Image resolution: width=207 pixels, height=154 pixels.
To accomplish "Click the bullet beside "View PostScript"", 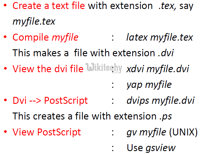I will click(x=5, y=132).
